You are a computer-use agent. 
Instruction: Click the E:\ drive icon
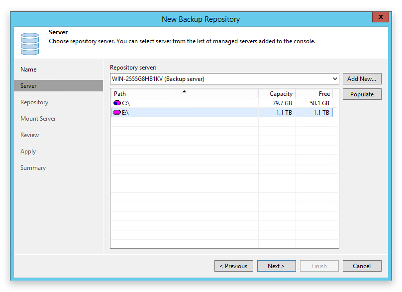[x=117, y=112]
